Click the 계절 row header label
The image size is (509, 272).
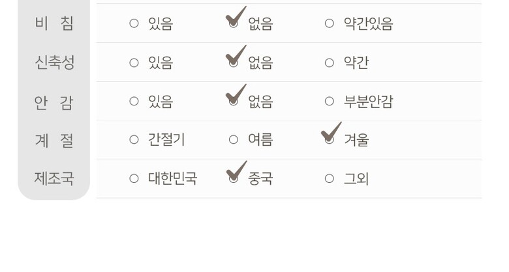pos(54,140)
